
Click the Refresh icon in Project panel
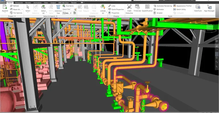[x=11, y=6]
